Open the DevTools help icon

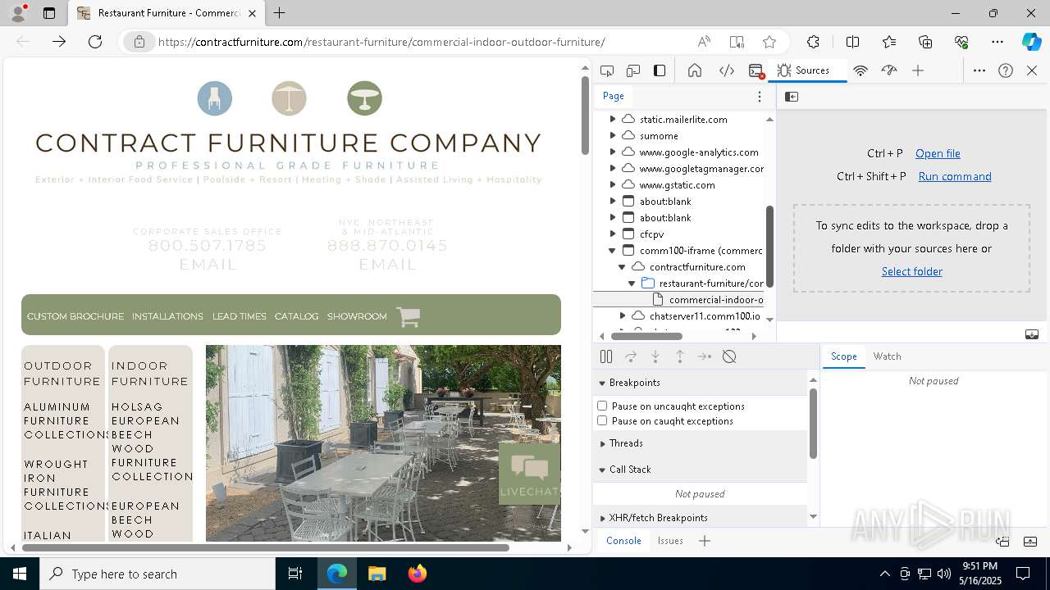click(1006, 70)
